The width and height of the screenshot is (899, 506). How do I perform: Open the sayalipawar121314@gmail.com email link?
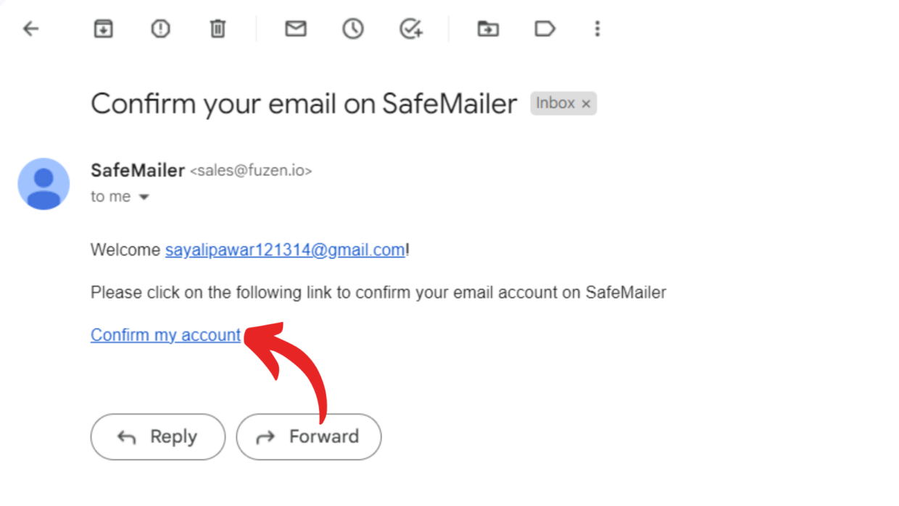pyautogui.click(x=285, y=250)
